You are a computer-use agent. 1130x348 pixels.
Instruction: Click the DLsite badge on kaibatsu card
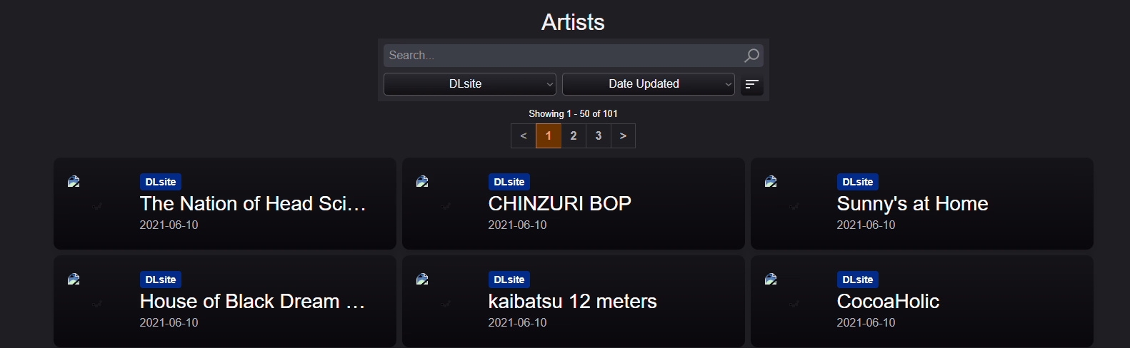tap(509, 280)
